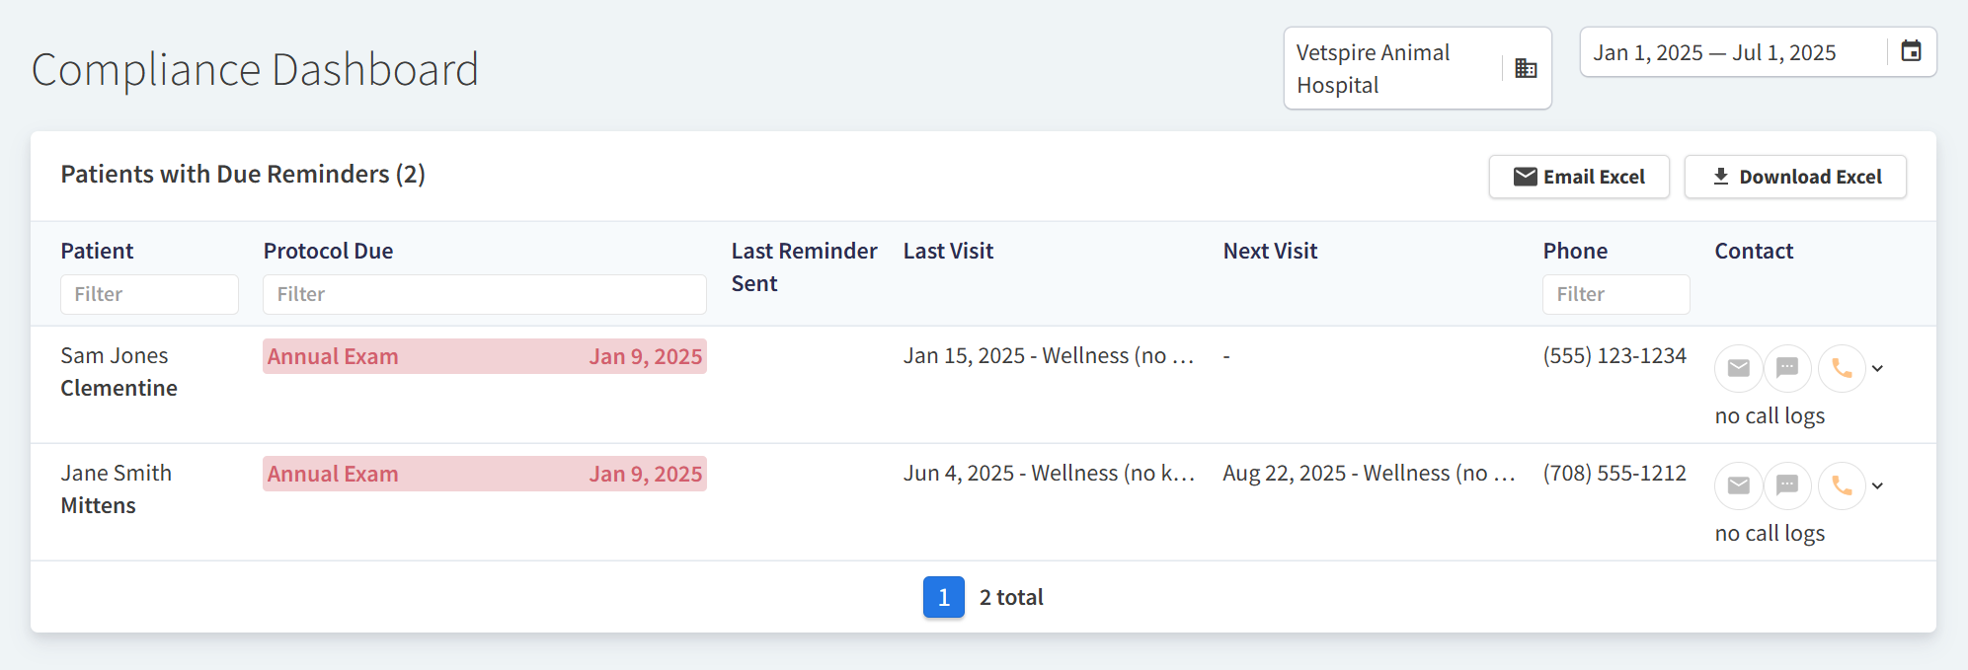Open Clementine's patient record

[x=118, y=388]
